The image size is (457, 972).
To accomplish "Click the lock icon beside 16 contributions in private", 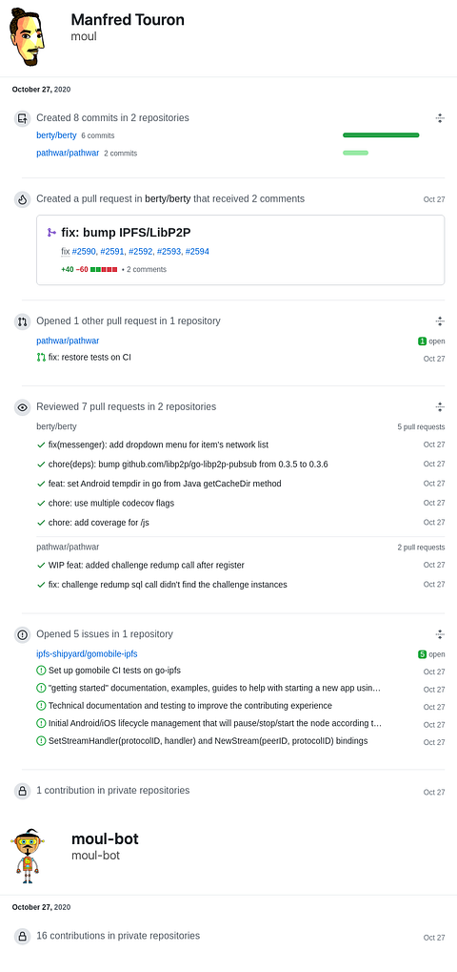I will coord(22,936).
